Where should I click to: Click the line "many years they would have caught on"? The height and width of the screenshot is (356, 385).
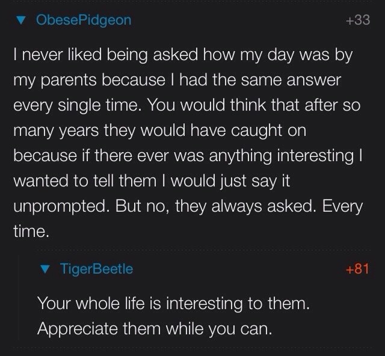[x=160, y=131]
